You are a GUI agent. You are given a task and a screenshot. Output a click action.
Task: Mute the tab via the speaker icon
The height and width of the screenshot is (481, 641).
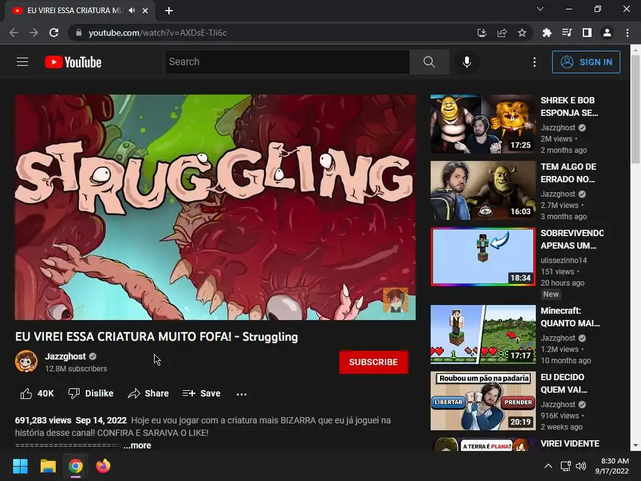(131, 11)
